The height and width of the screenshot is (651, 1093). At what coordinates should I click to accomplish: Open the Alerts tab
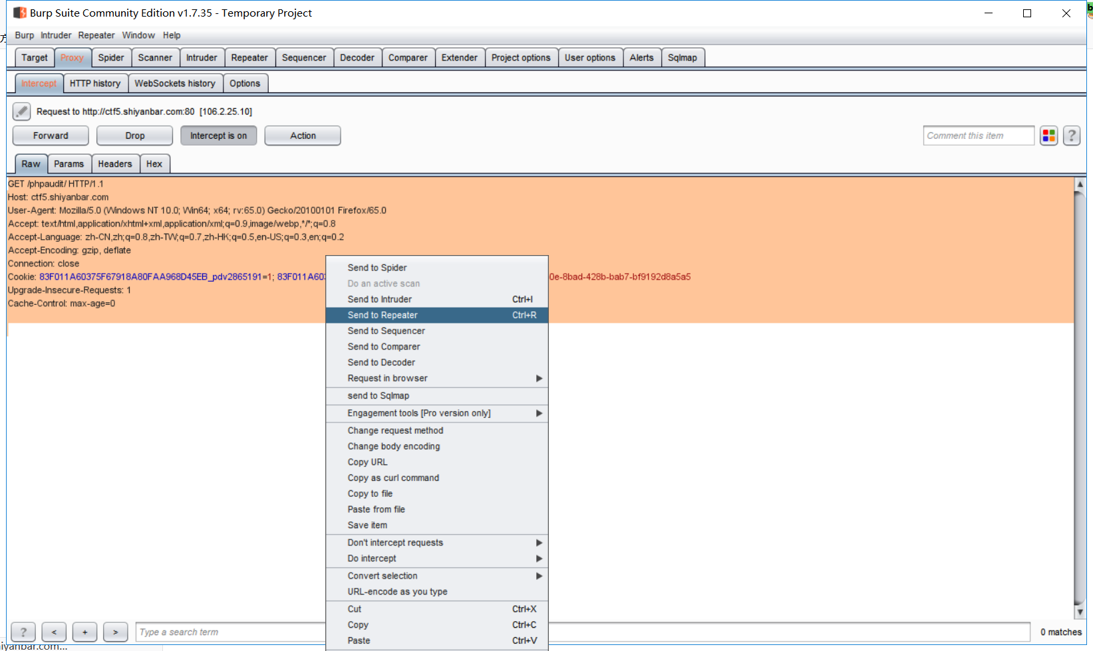642,58
